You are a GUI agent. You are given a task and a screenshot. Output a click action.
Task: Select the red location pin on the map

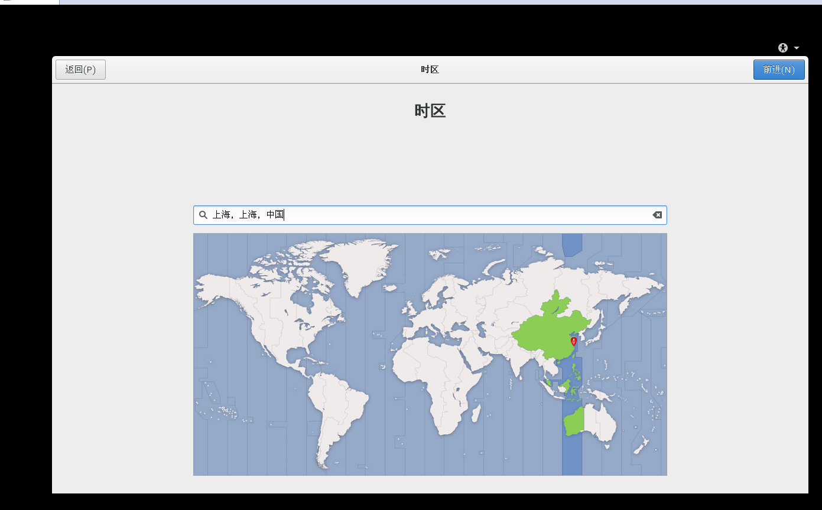point(573,342)
